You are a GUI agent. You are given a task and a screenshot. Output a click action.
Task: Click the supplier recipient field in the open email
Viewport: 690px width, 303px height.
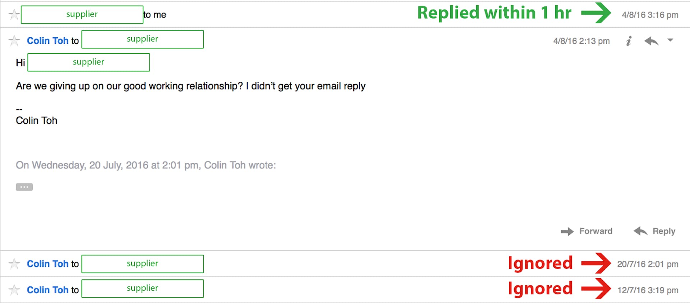pyautogui.click(x=142, y=39)
